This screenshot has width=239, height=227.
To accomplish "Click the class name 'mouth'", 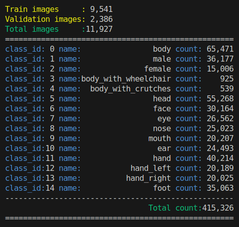I will (x=160, y=139).
